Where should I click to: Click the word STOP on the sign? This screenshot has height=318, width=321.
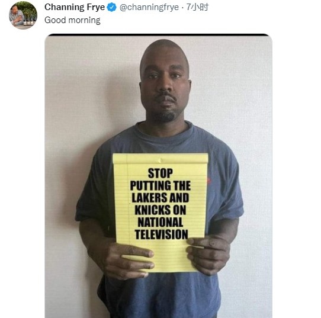tap(160, 174)
